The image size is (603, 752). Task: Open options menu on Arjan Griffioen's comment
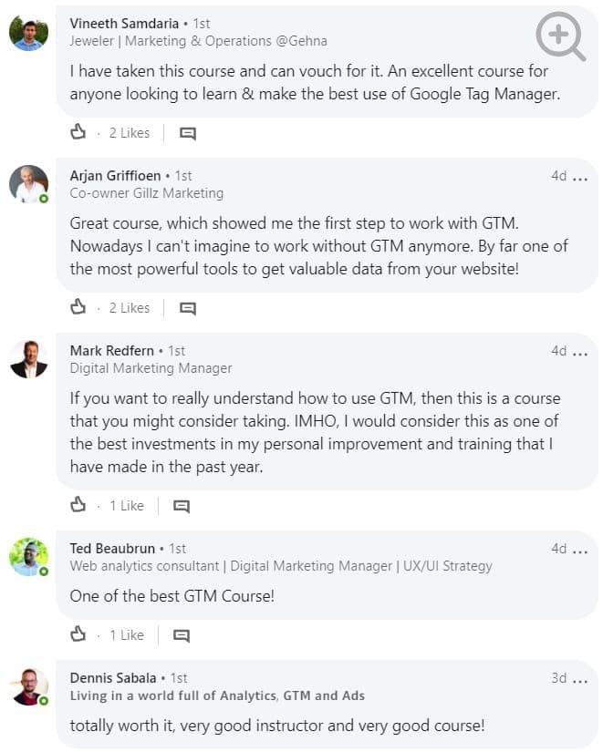(x=580, y=177)
